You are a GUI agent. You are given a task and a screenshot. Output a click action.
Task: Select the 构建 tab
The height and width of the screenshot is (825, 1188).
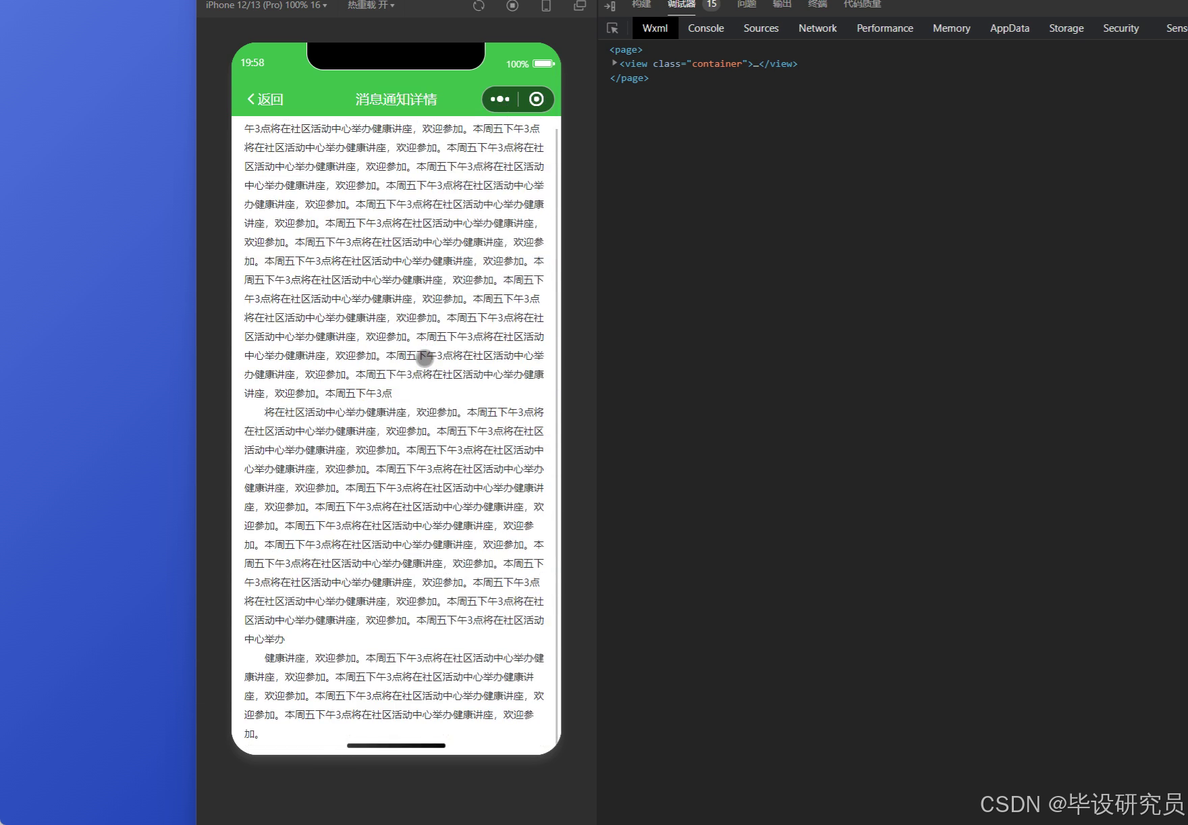[641, 4]
